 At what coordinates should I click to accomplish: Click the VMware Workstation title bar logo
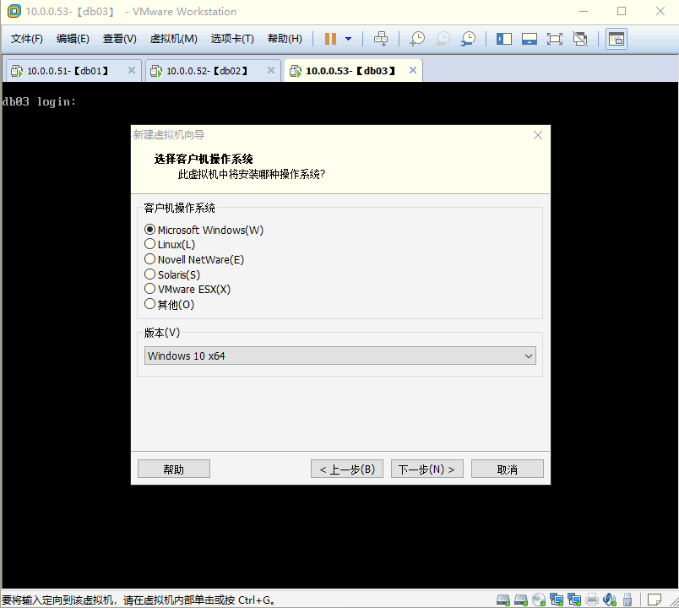[14, 11]
